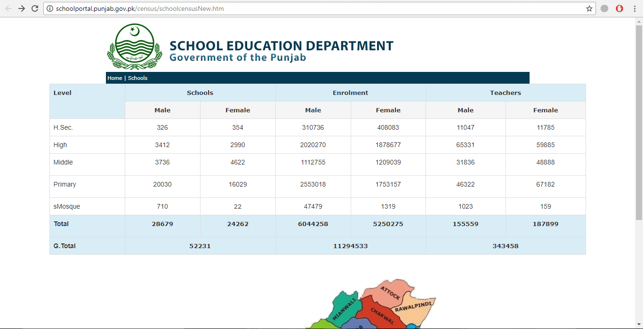Screen dimensions: 643x329
Task: Open the grey globe extension icon
Action: [x=604, y=8]
